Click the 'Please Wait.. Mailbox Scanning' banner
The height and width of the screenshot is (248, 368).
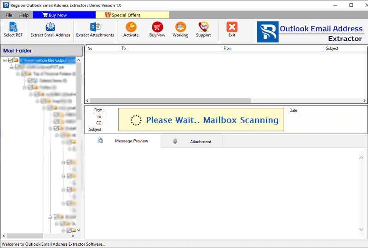[x=201, y=119]
